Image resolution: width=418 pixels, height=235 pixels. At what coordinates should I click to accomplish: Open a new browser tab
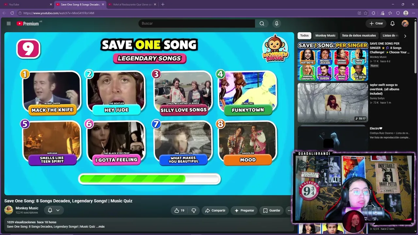pyautogui.click(x=163, y=5)
